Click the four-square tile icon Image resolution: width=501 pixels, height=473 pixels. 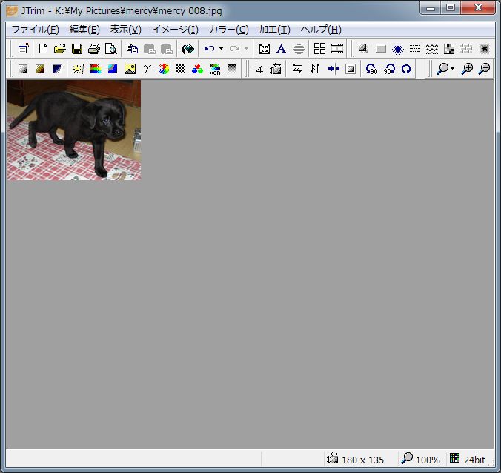pyautogui.click(x=319, y=49)
